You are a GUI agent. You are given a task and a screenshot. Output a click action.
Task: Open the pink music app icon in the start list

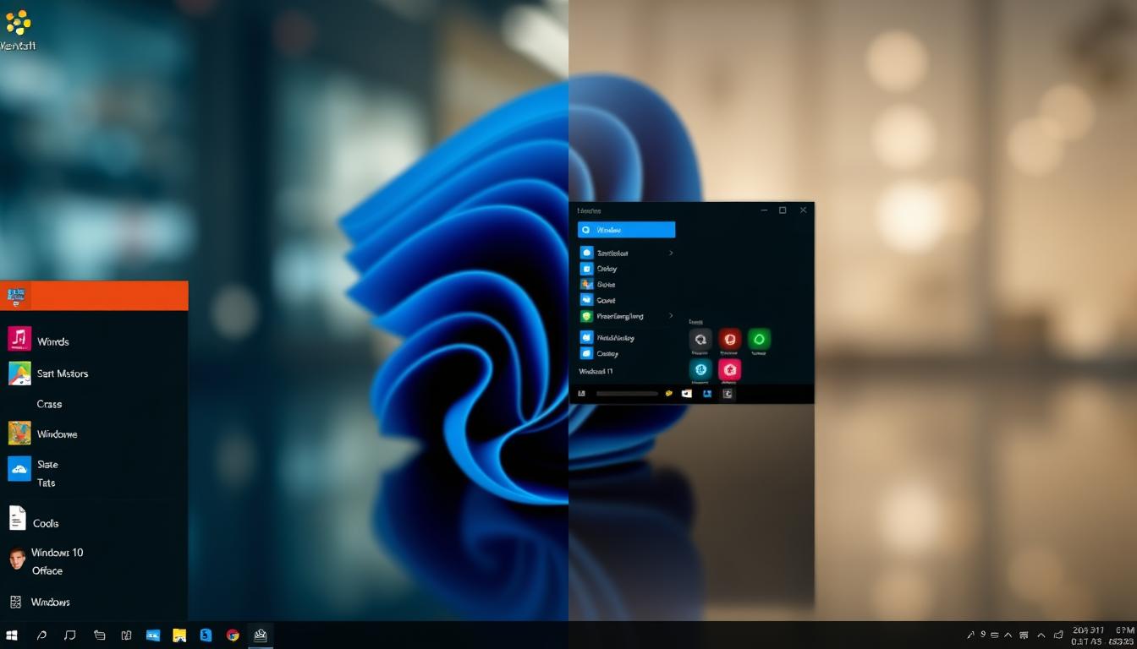point(19,339)
